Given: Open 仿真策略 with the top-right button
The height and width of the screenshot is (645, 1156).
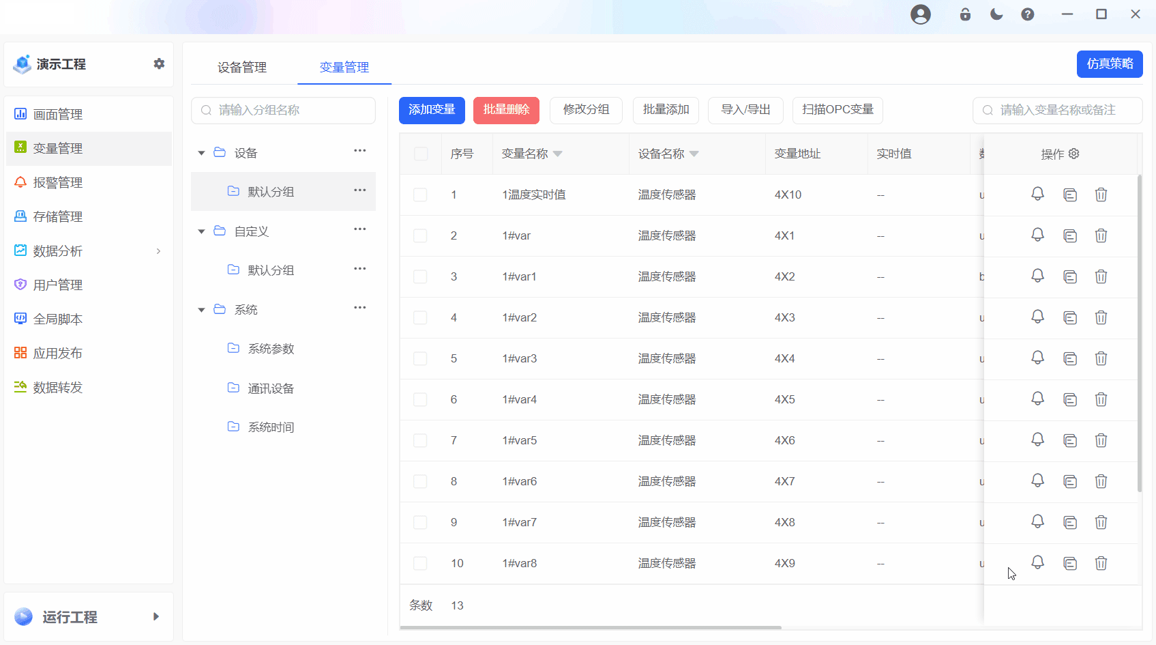Looking at the screenshot, I should (1110, 63).
